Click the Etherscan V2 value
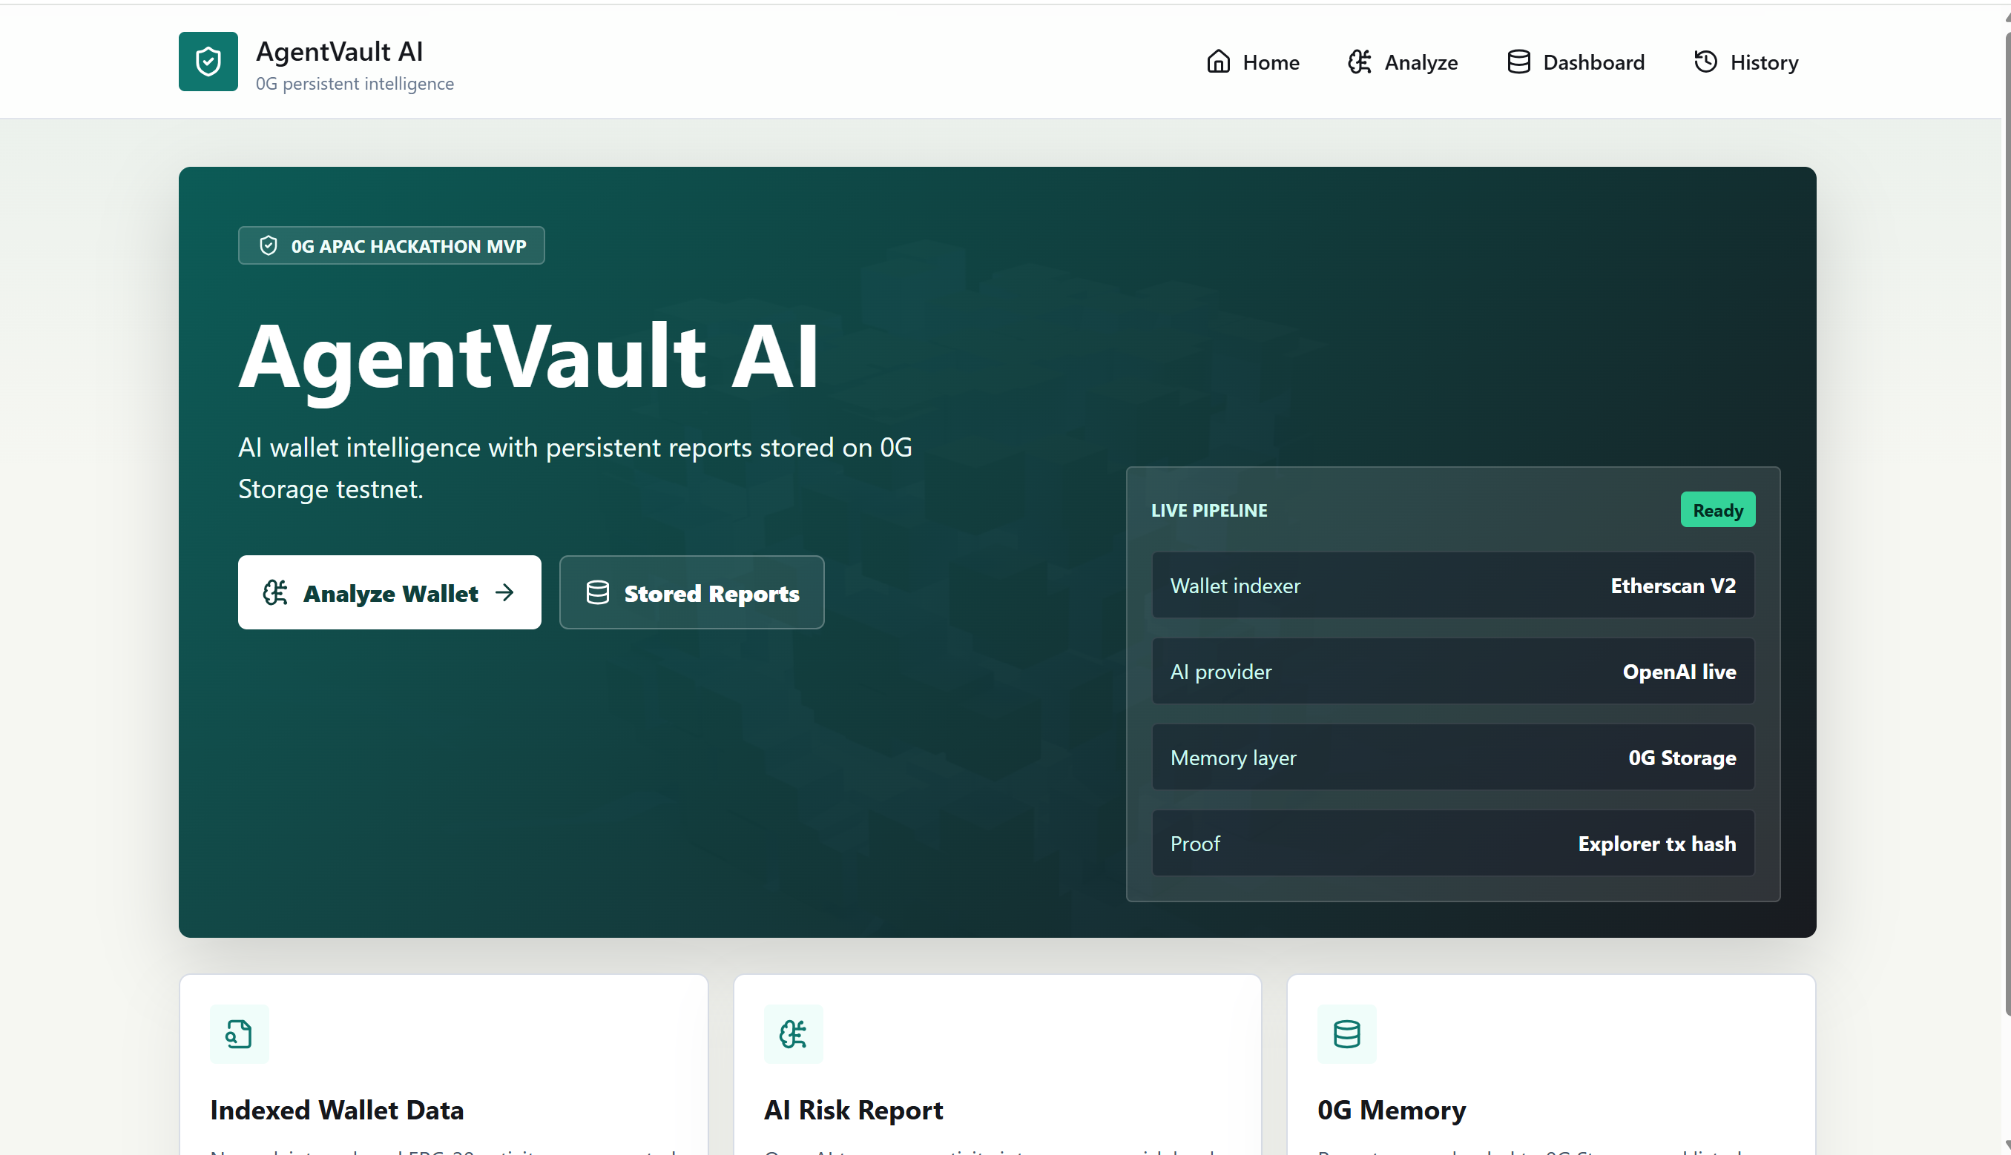Image resolution: width=2011 pixels, height=1155 pixels. 1673,586
